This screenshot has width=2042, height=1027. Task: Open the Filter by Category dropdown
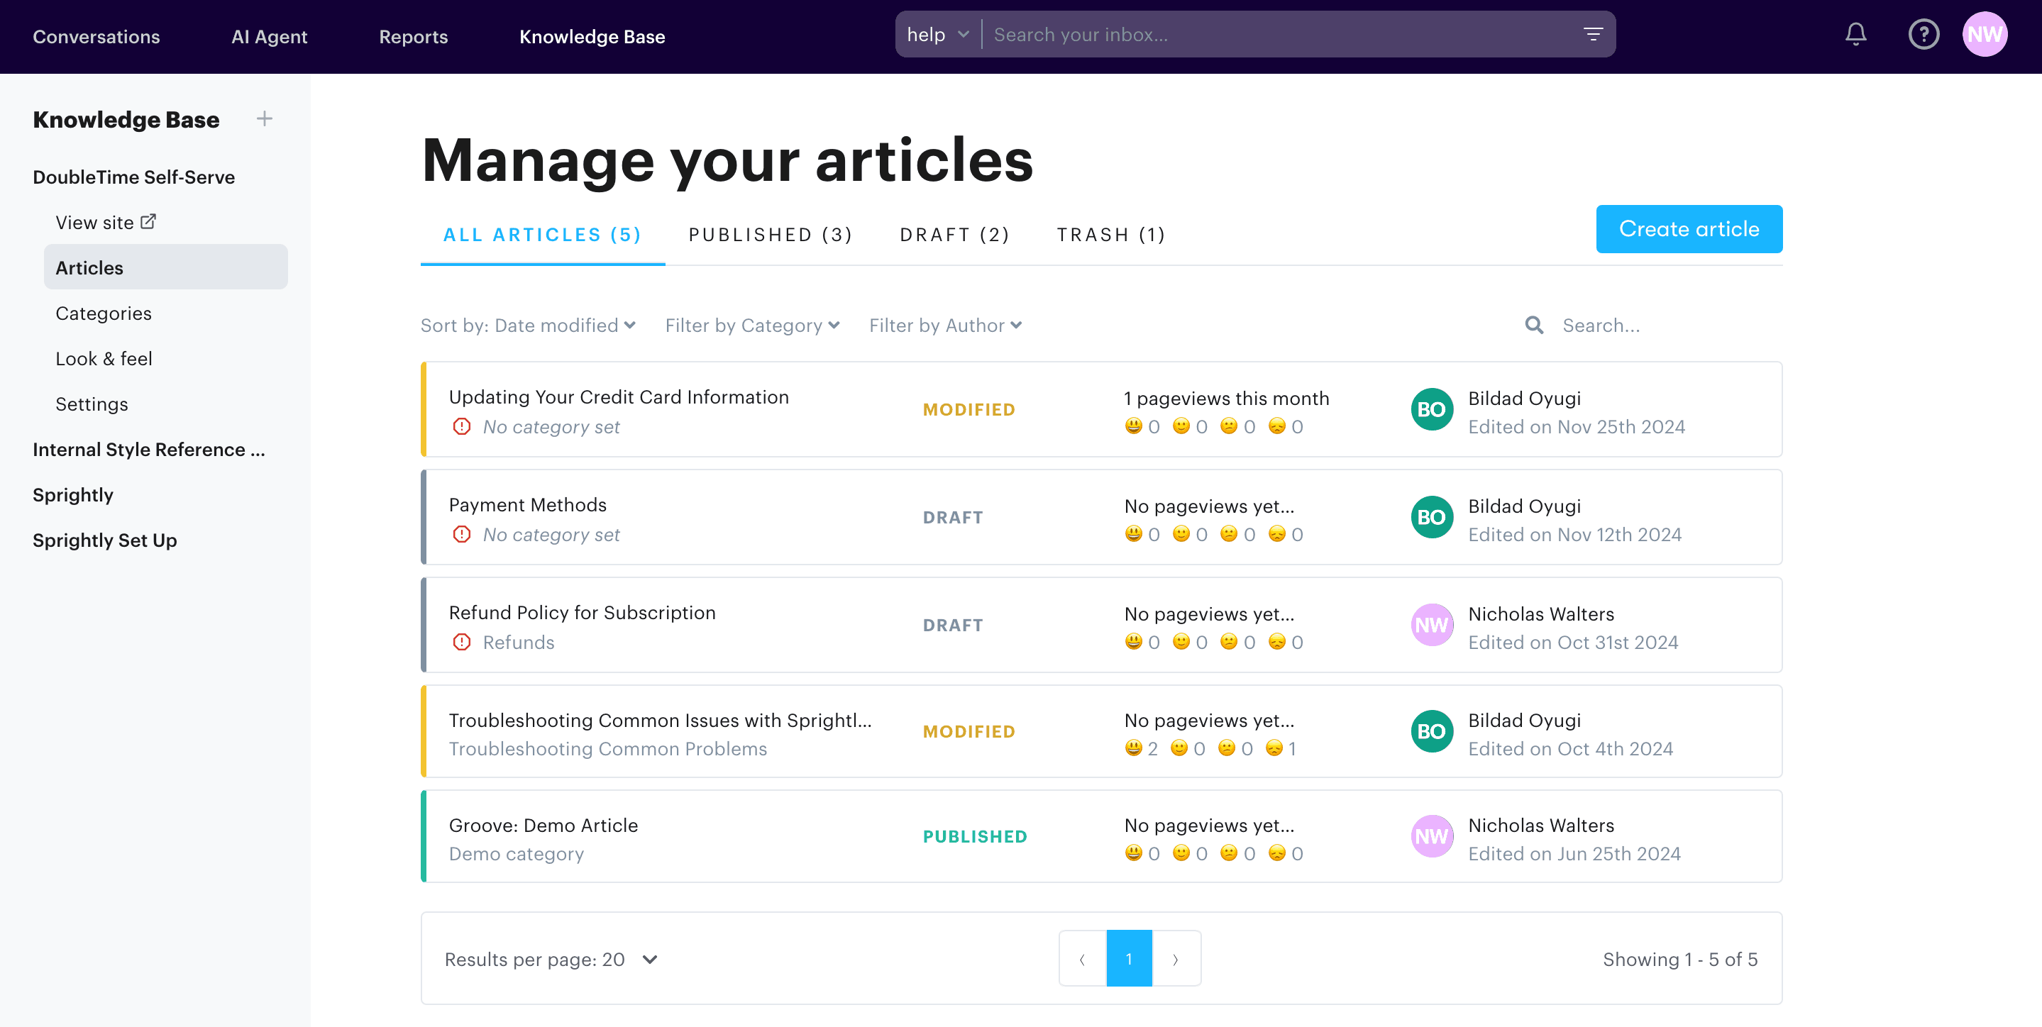[x=751, y=325]
